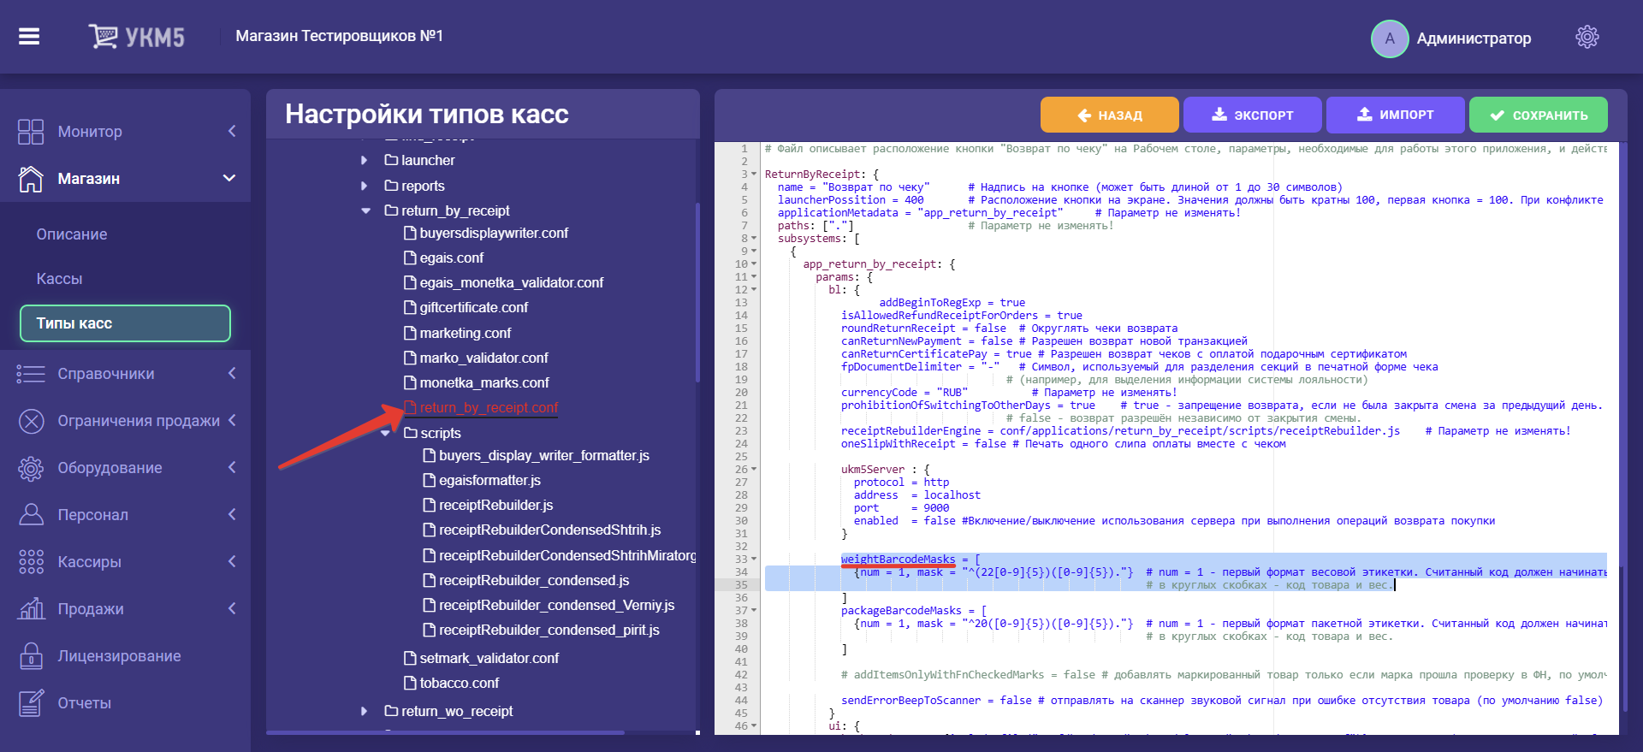Viewport: 1643px width, 752px height.
Task: Open monetka_marks.conf file
Action: [484, 382]
